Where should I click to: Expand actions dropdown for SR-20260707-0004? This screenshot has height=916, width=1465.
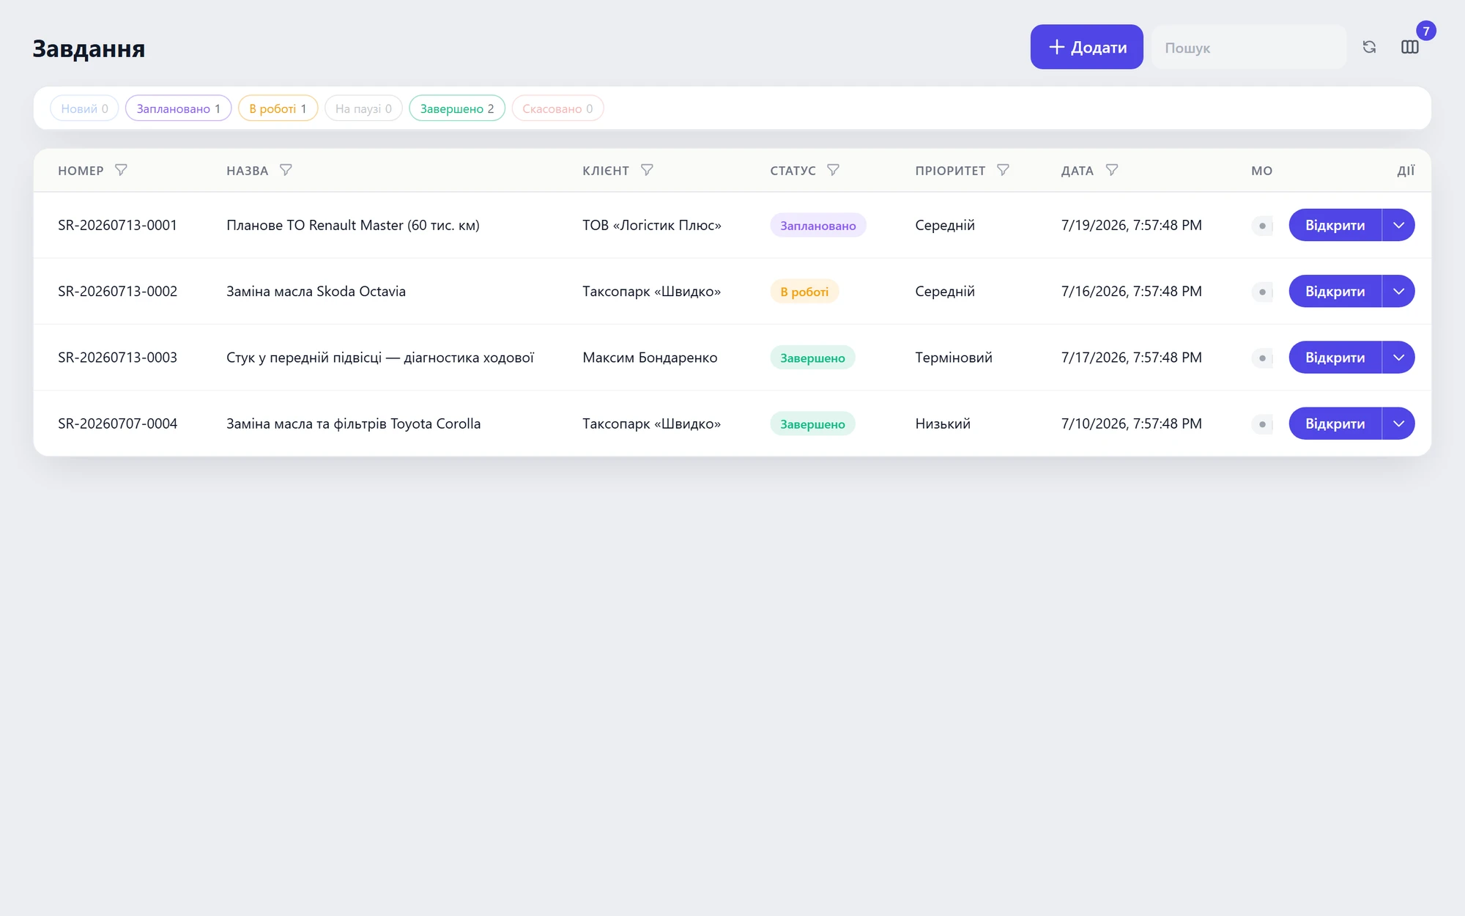[1398, 423]
